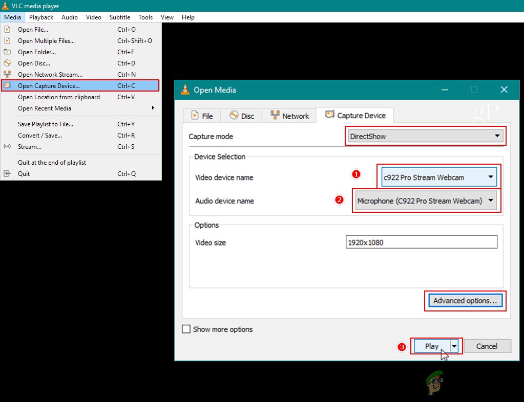Open the Tools menu

(145, 17)
